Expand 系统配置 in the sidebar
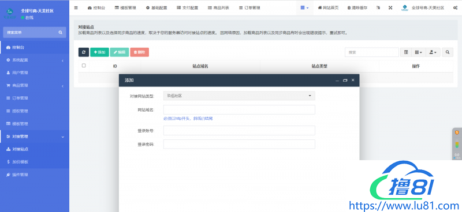Viewport: 462px width, 212px height. coord(35,60)
